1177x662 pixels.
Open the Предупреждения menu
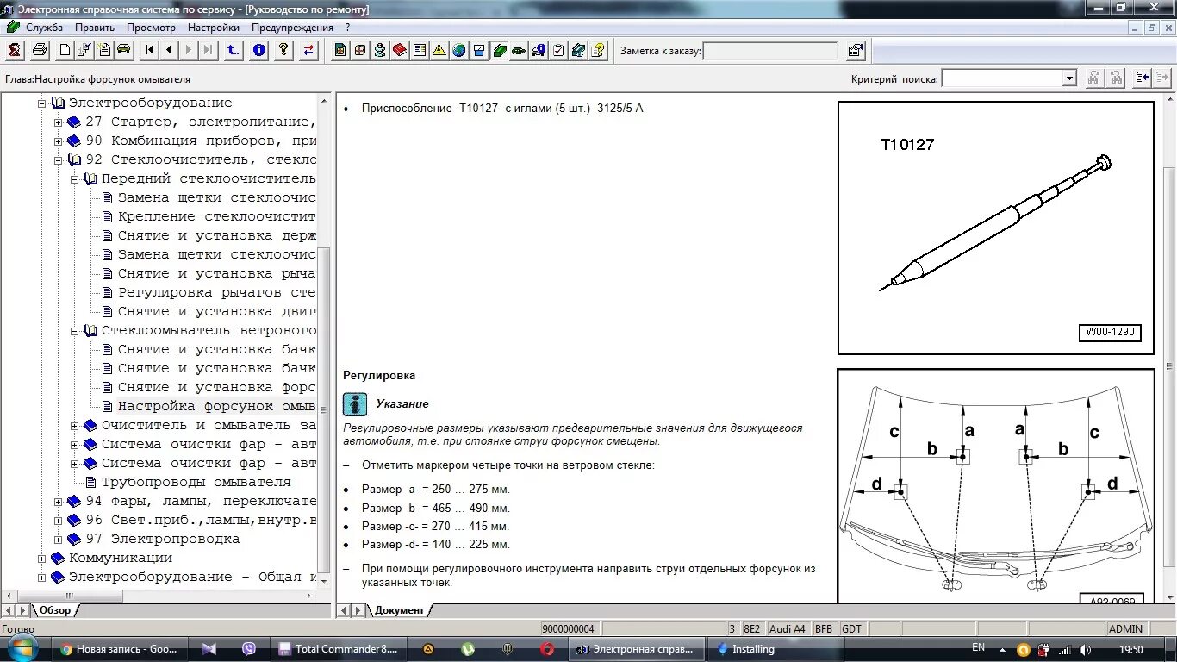(292, 28)
